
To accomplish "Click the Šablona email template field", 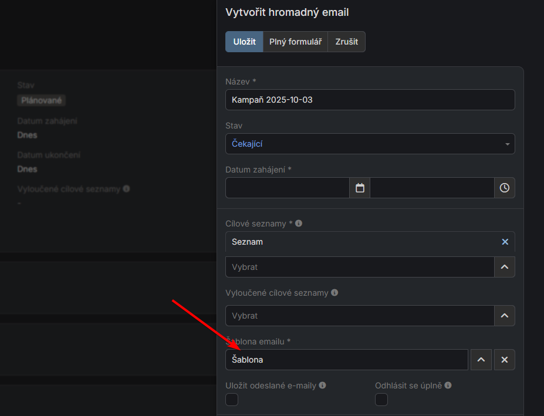I will pos(346,360).
